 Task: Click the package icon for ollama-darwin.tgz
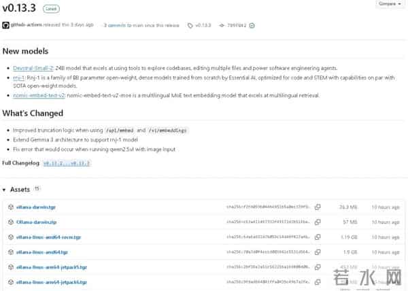click(x=11, y=207)
